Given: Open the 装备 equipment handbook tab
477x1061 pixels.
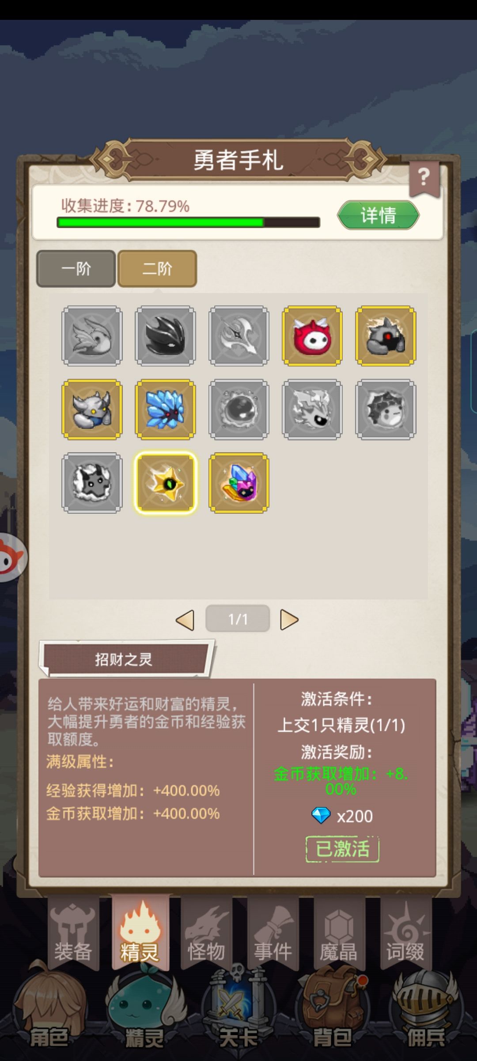Looking at the screenshot, I should [73, 934].
